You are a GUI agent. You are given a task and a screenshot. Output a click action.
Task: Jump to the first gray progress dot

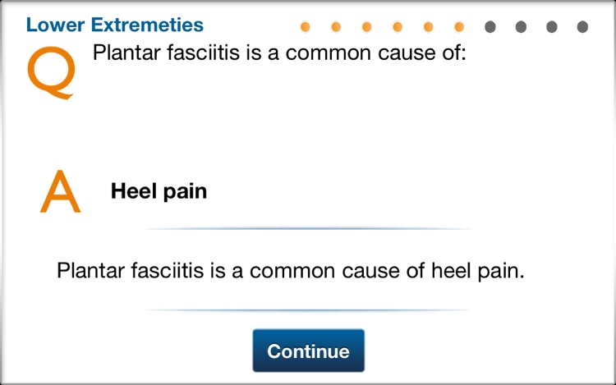[x=490, y=27]
